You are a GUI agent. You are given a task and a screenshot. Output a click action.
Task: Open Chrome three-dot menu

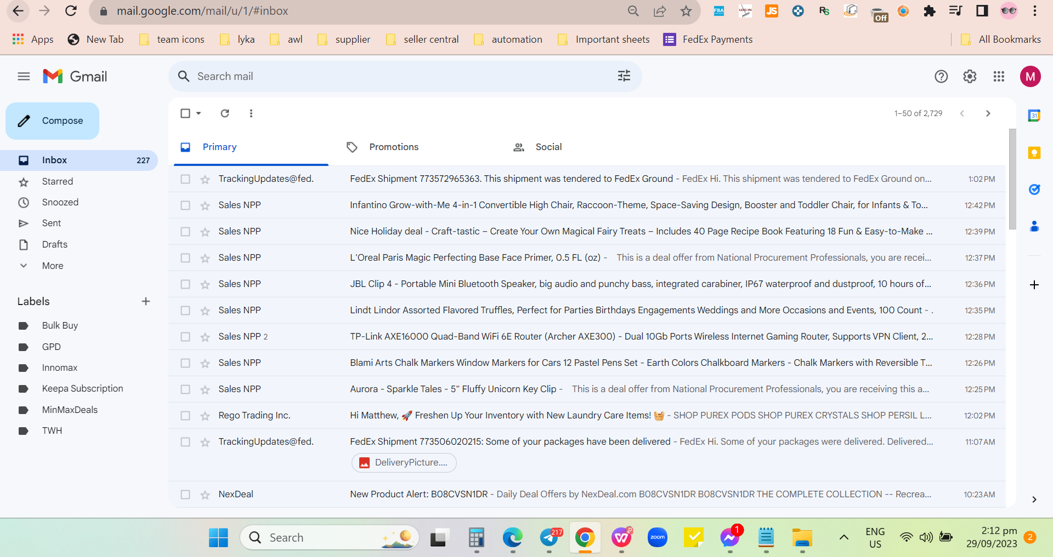pyautogui.click(x=1035, y=11)
